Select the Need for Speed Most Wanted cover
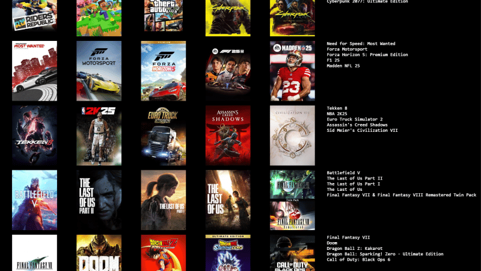The width and height of the screenshot is (481, 271). 34,71
